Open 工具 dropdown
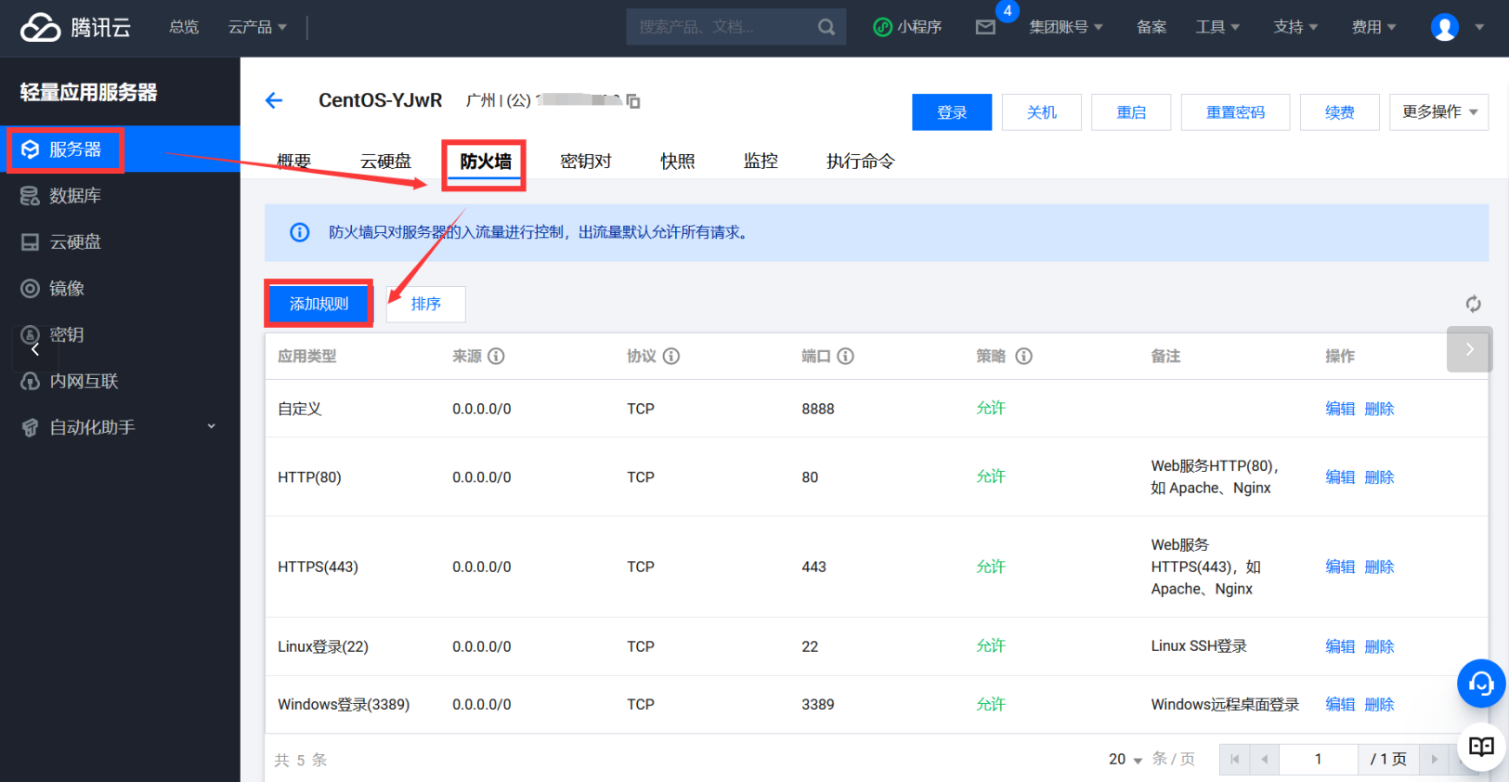 click(1217, 27)
